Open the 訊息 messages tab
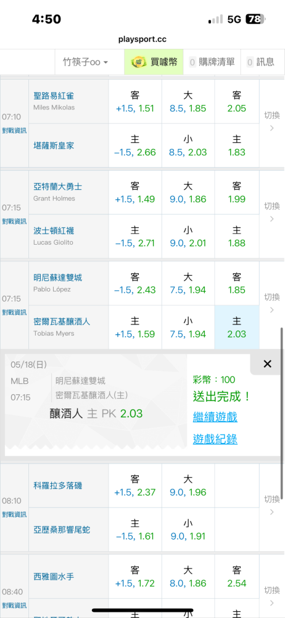This screenshot has width=285, height=618. coord(260,62)
